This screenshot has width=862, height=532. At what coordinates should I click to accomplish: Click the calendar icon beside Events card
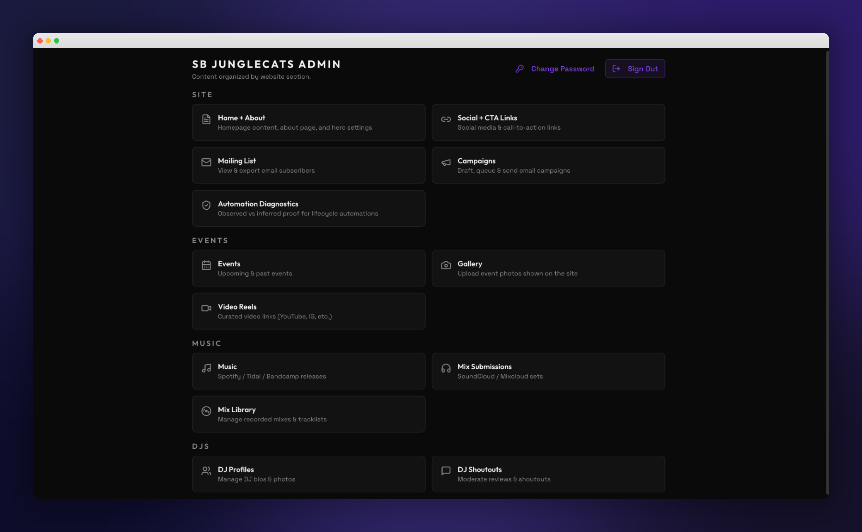(206, 265)
